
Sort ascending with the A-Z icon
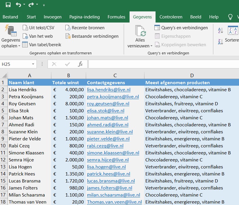click(x=220, y=30)
